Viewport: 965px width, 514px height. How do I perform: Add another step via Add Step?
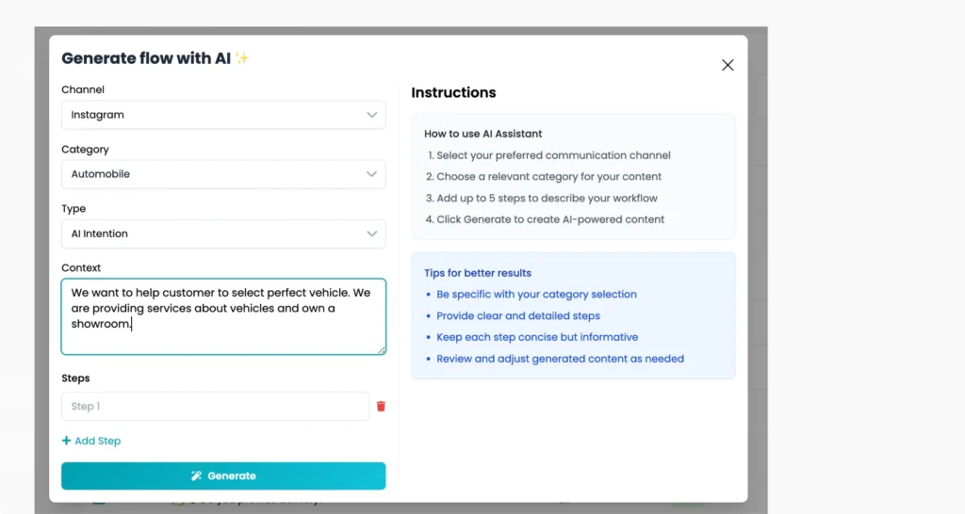(91, 441)
